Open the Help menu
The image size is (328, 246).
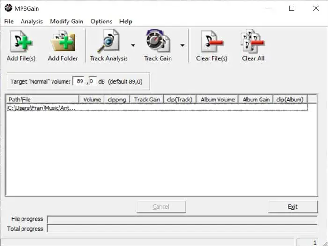126,22
